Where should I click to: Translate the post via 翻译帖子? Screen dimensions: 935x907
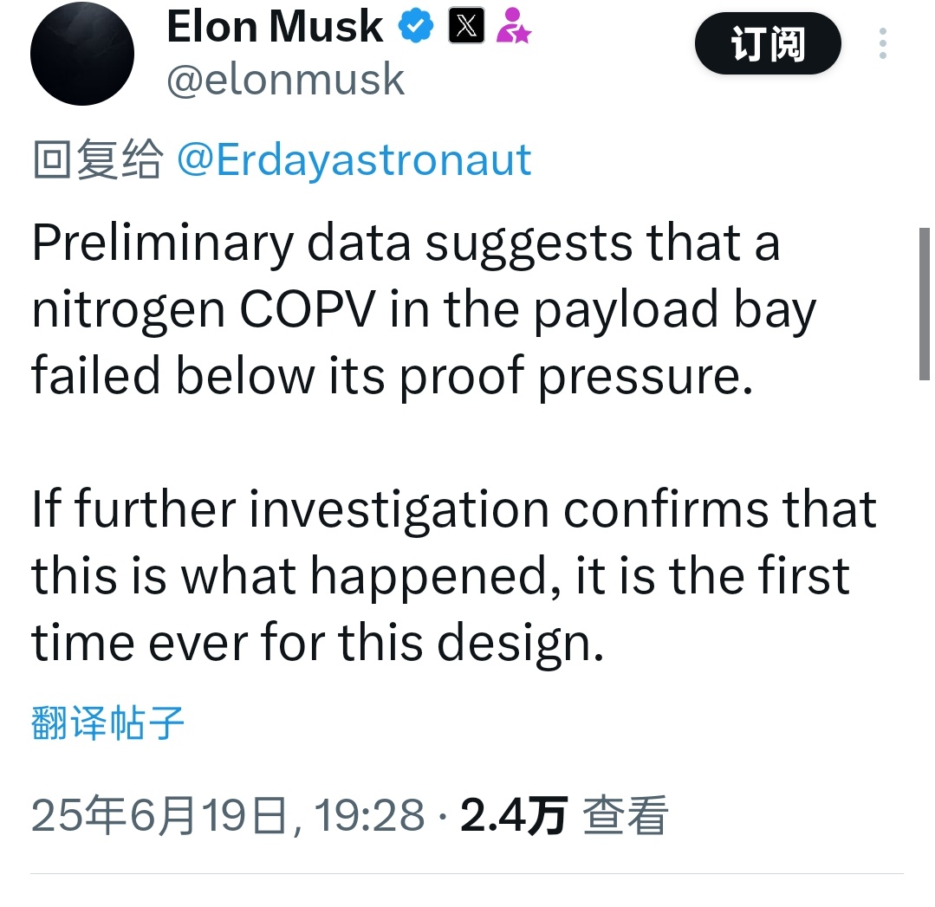(107, 722)
